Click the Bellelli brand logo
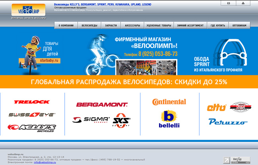258x165 pixels. (169, 119)
